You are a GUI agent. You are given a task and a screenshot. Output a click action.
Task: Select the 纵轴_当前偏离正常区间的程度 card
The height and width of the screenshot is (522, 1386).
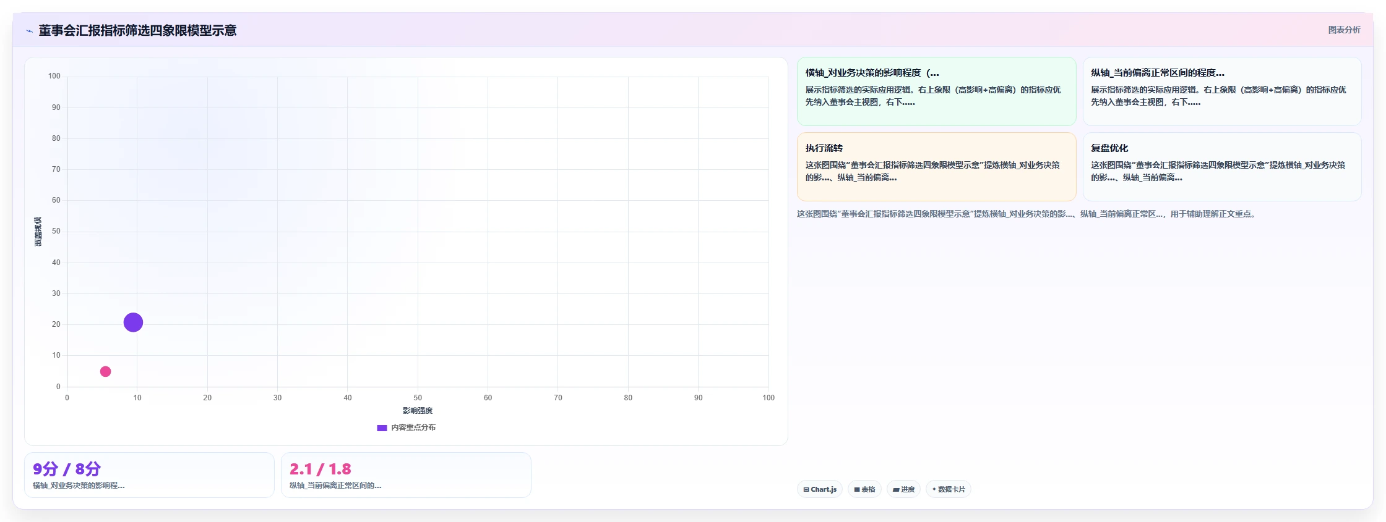point(1221,91)
